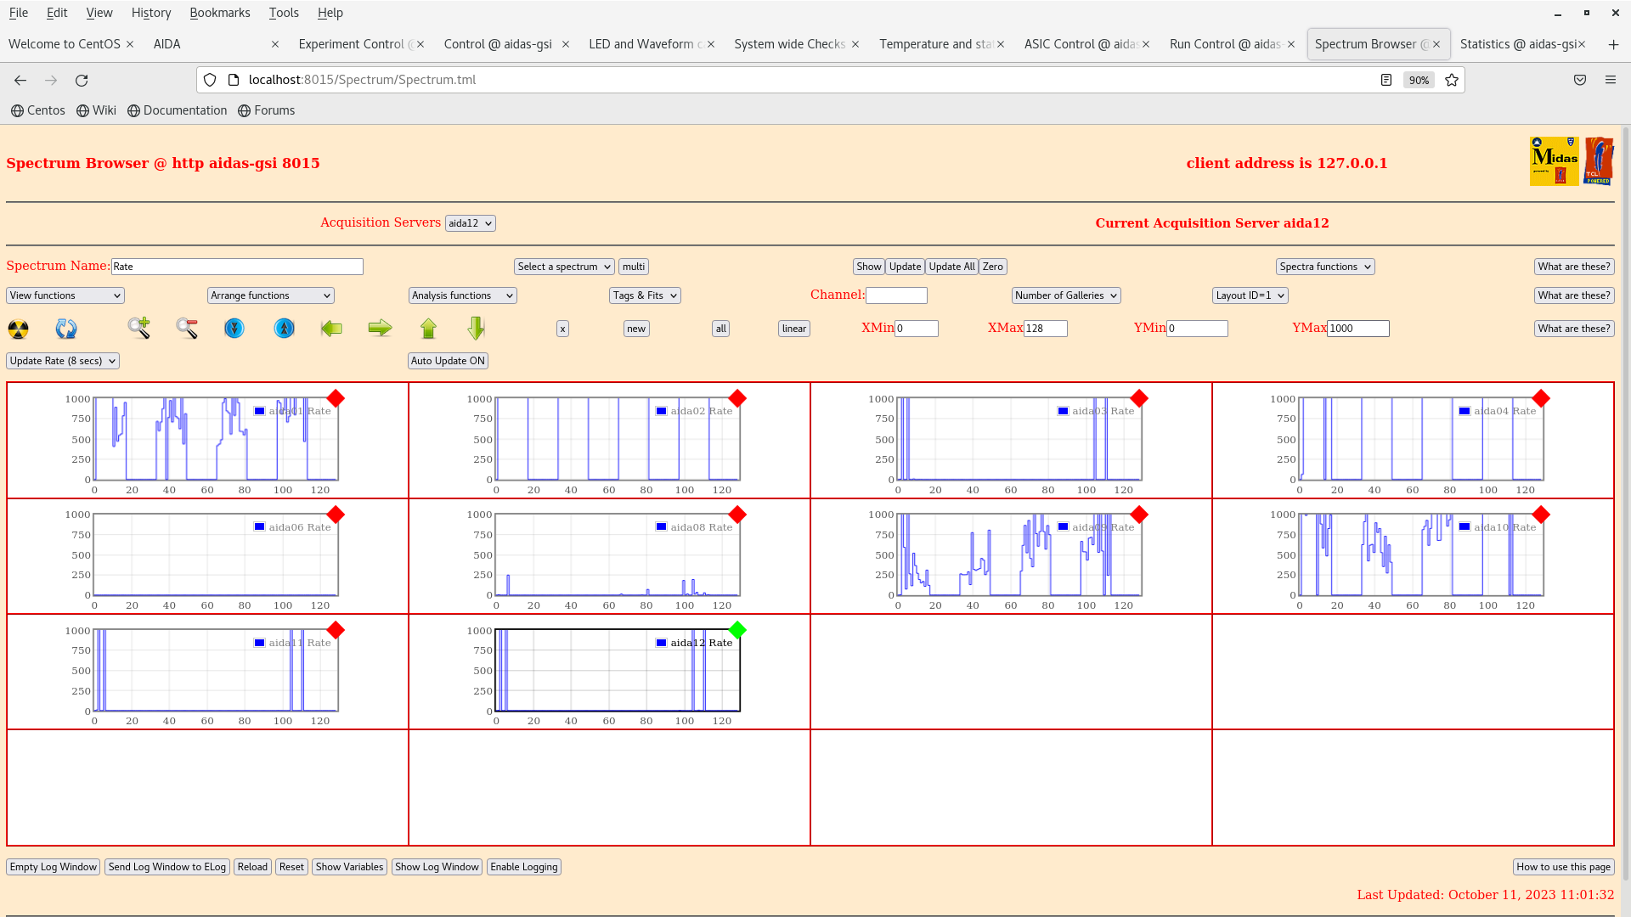
Task: Click the blue aida06 Rate legend swatch
Action: pos(260,527)
